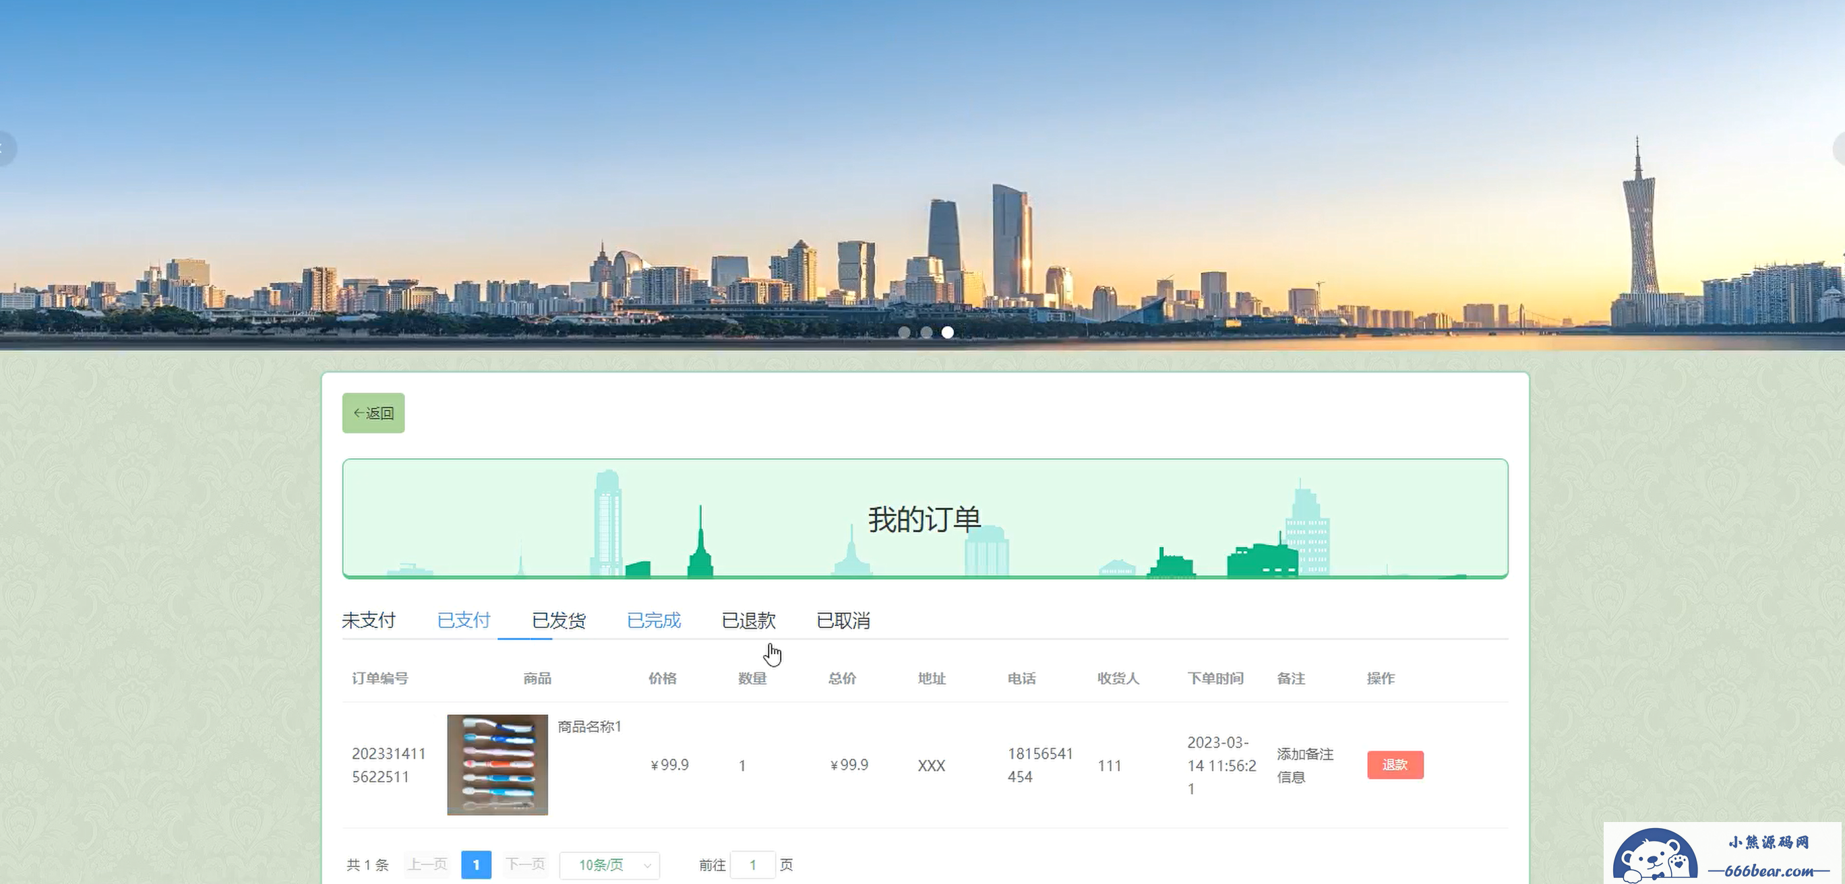Select the 已取消 tab

pyautogui.click(x=843, y=620)
